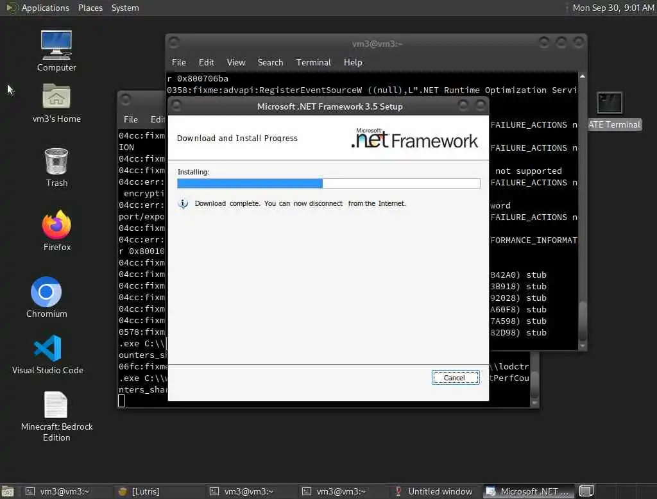
Task: Cancel the .NET Framework installation
Action: tap(456, 378)
